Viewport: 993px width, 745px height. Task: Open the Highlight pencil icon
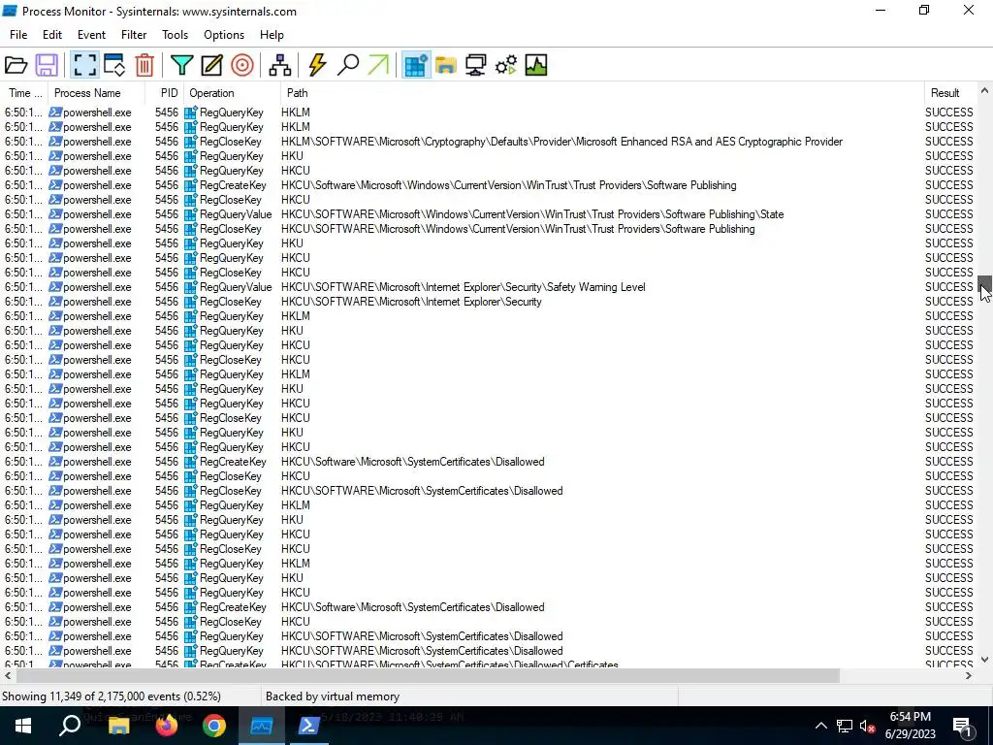pos(211,65)
